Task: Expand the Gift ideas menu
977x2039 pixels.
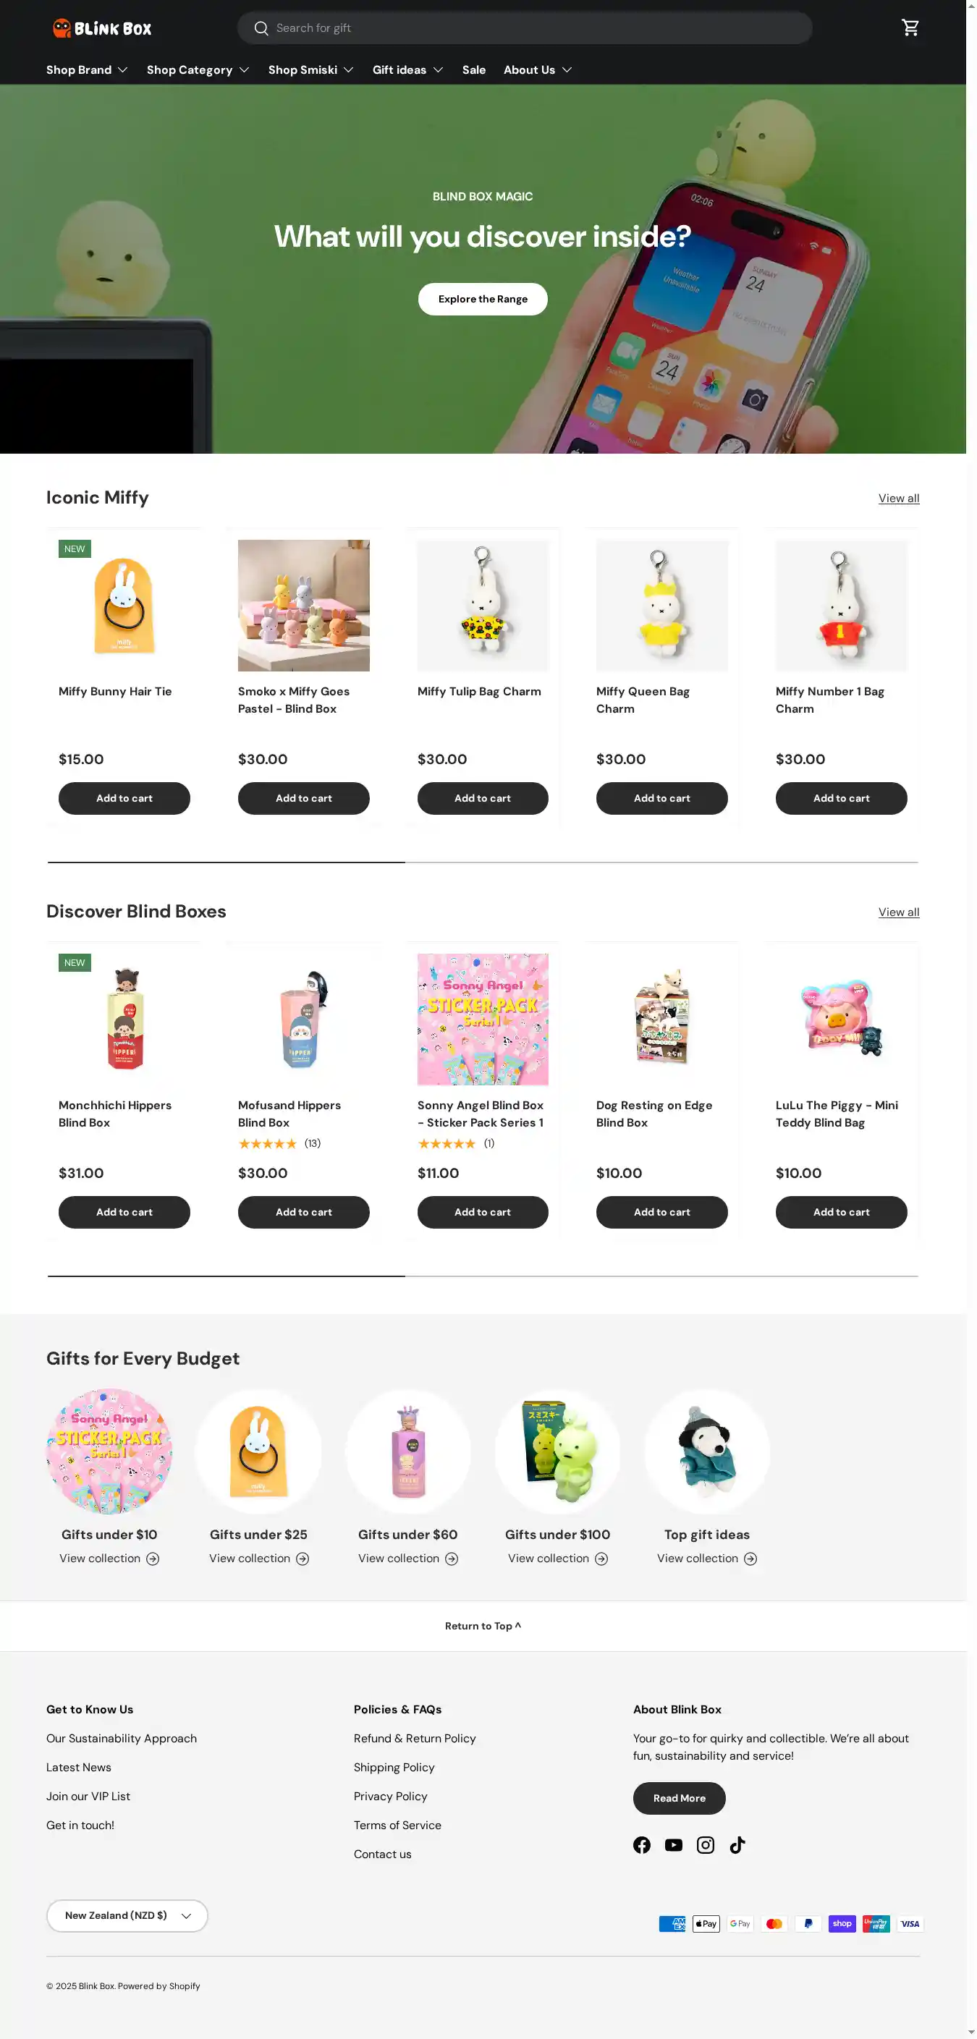Action: [407, 70]
